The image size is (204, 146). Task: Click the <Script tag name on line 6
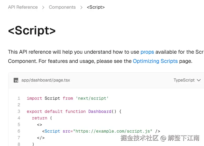click(51, 131)
